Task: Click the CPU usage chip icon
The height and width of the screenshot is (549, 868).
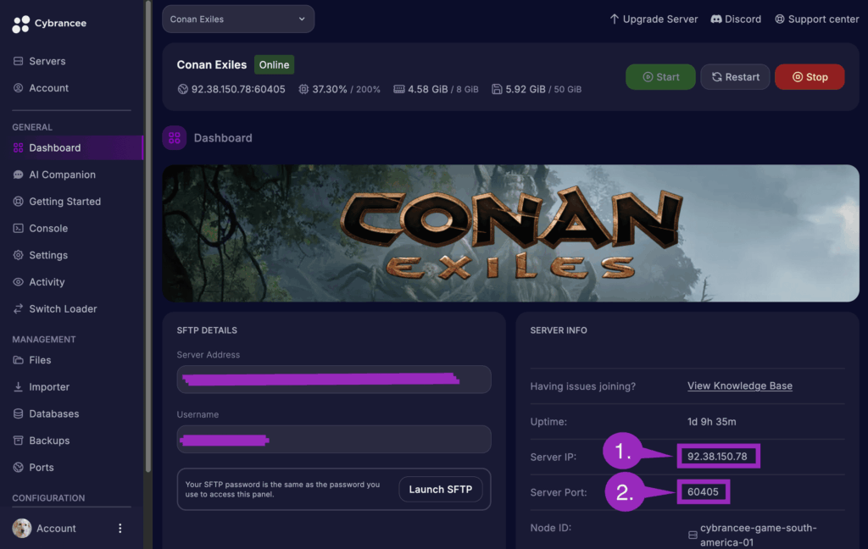Action: pyautogui.click(x=303, y=89)
